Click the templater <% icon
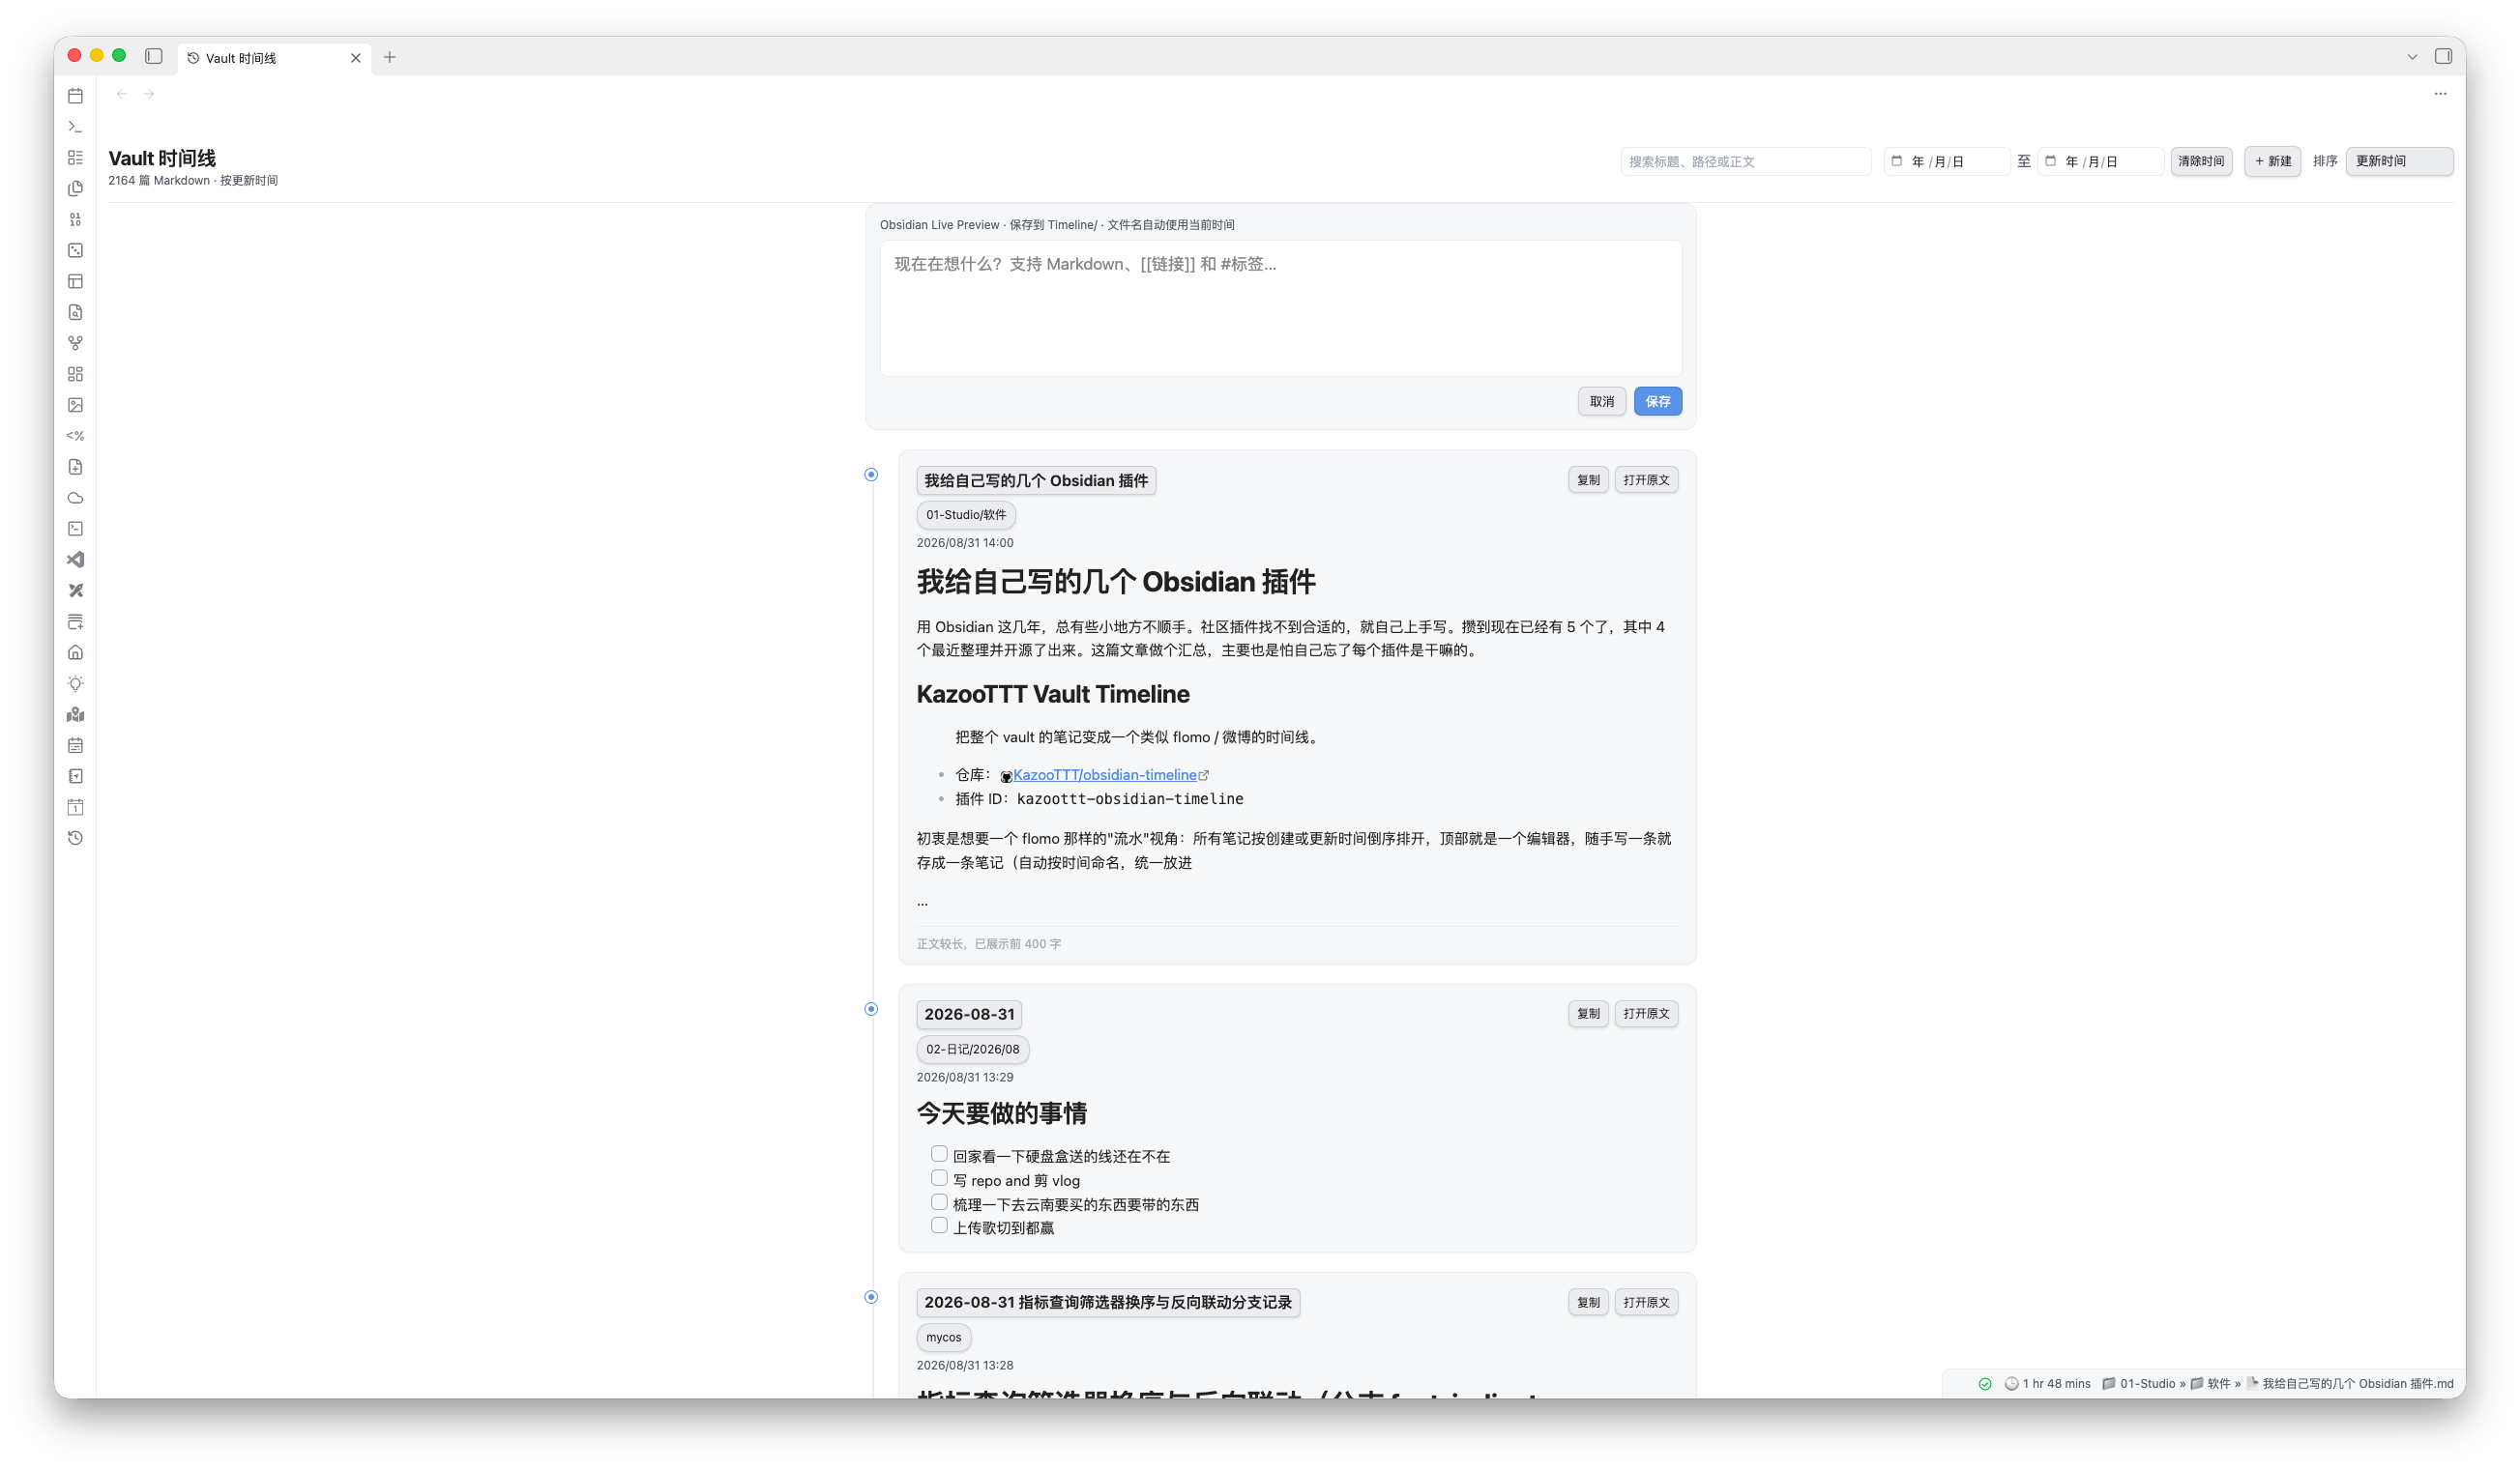The image size is (2520, 1470). pos(75,437)
